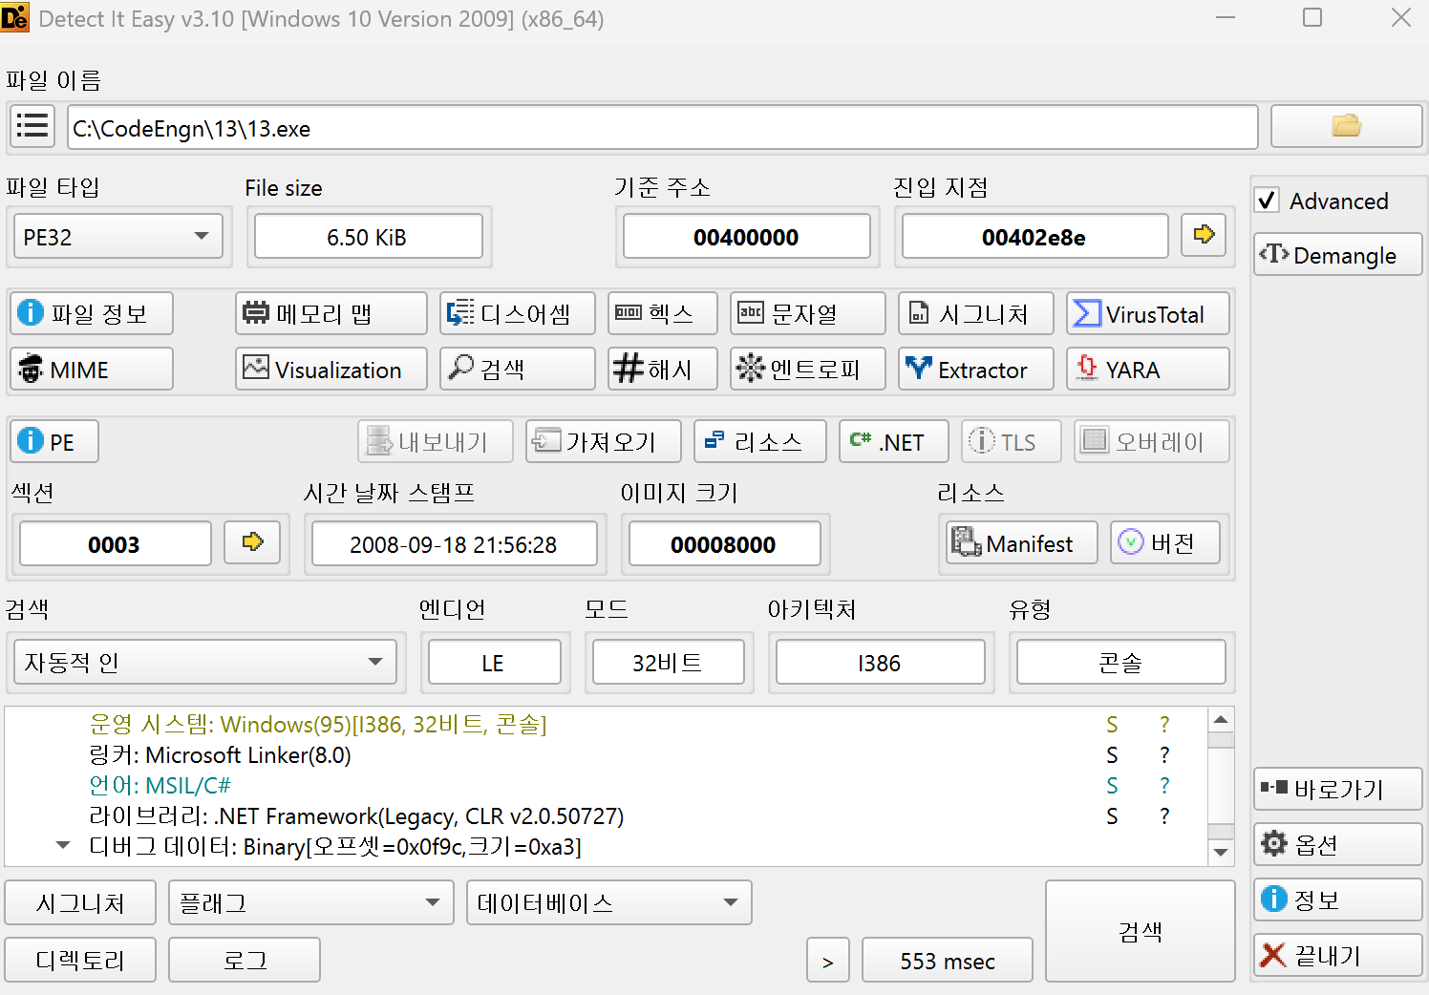This screenshot has height=995, width=1429.
Task: Open Demangle tool
Action: [x=1337, y=254]
